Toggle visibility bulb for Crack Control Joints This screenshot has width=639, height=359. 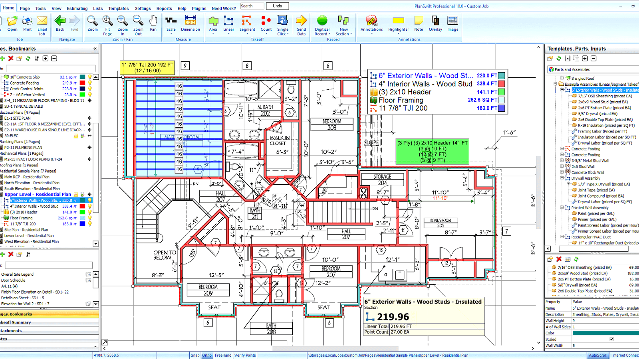tap(90, 89)
